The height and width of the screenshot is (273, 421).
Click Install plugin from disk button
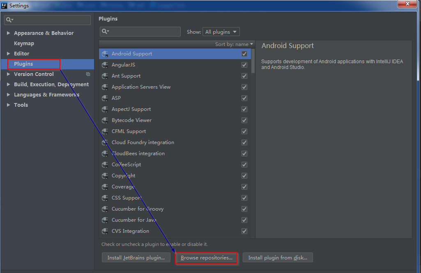click(x=278, y=258)
